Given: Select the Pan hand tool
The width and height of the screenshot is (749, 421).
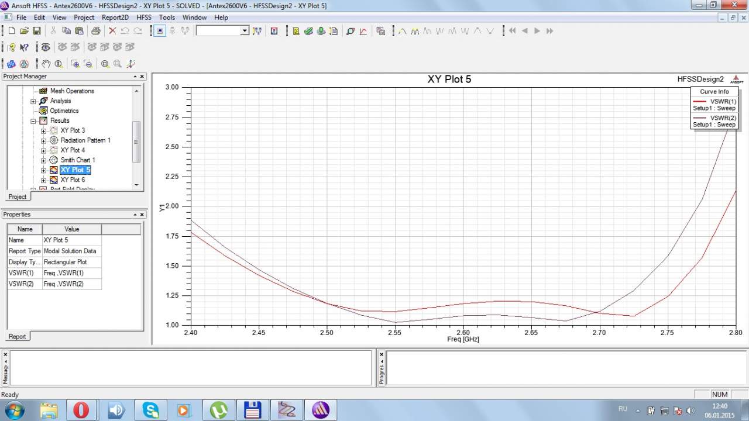Looking at the screenshot, I should point(46,64).
